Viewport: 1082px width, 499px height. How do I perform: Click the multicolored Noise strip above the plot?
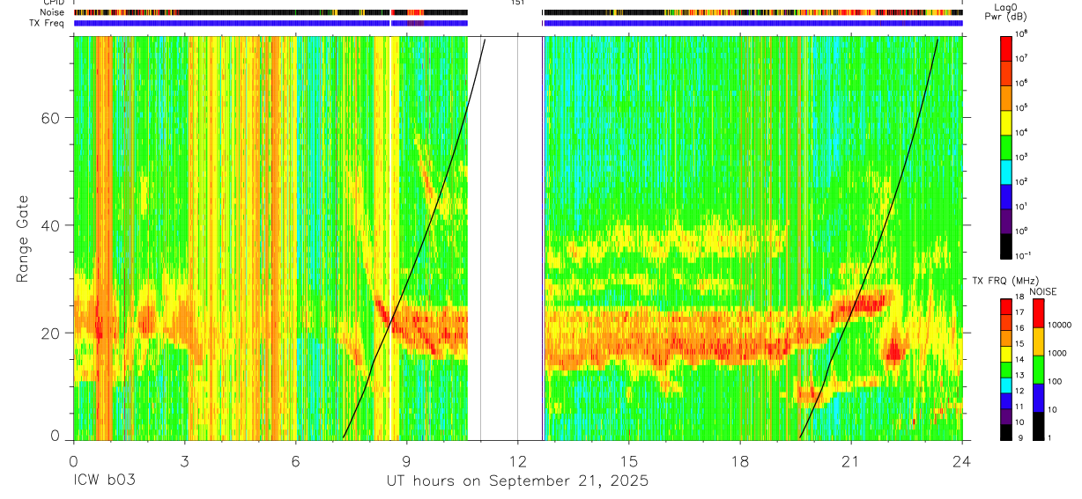click(x=517, y=12)
